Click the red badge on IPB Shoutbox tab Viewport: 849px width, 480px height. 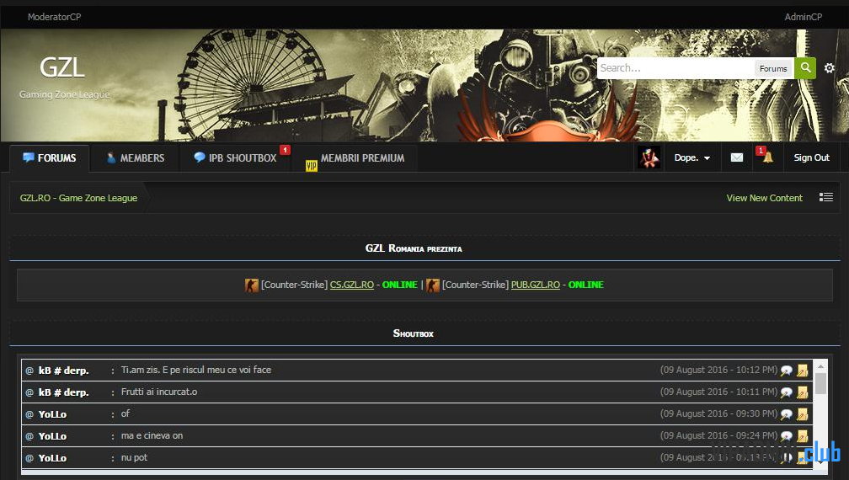click(286, 150)
